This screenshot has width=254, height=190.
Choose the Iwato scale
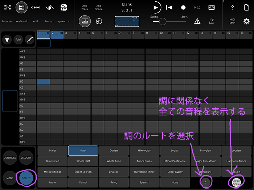[53, 182]
